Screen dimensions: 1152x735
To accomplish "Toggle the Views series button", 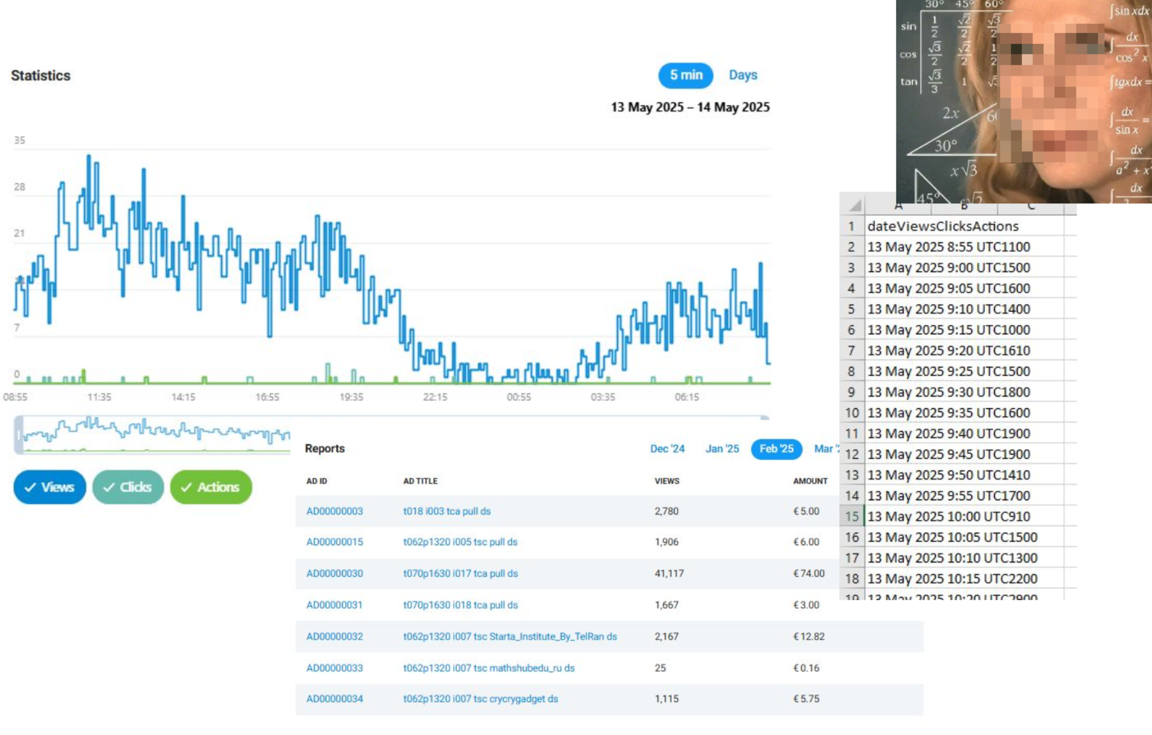I will pyautogui.click(x=49, y=487).
